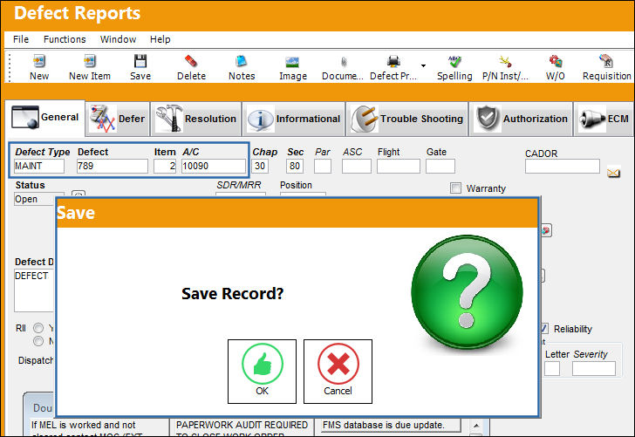Click the 'PAPERWORK AUDIT REQUIRED' text

coord(242,425)
